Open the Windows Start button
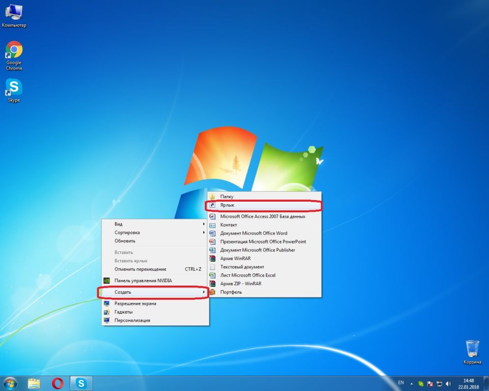489x391 pixels. 10,383
